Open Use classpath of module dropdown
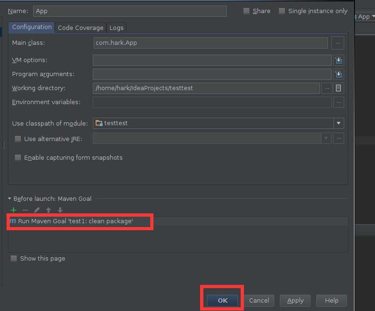This screenshot has height=311, width=375. (339, 123)
